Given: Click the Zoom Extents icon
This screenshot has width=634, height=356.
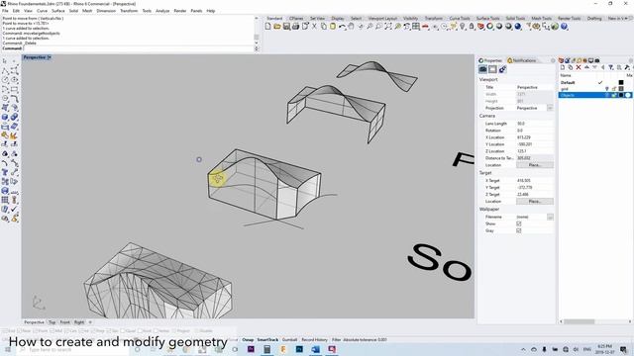Looking at the screenshot, I should point(388,27).
